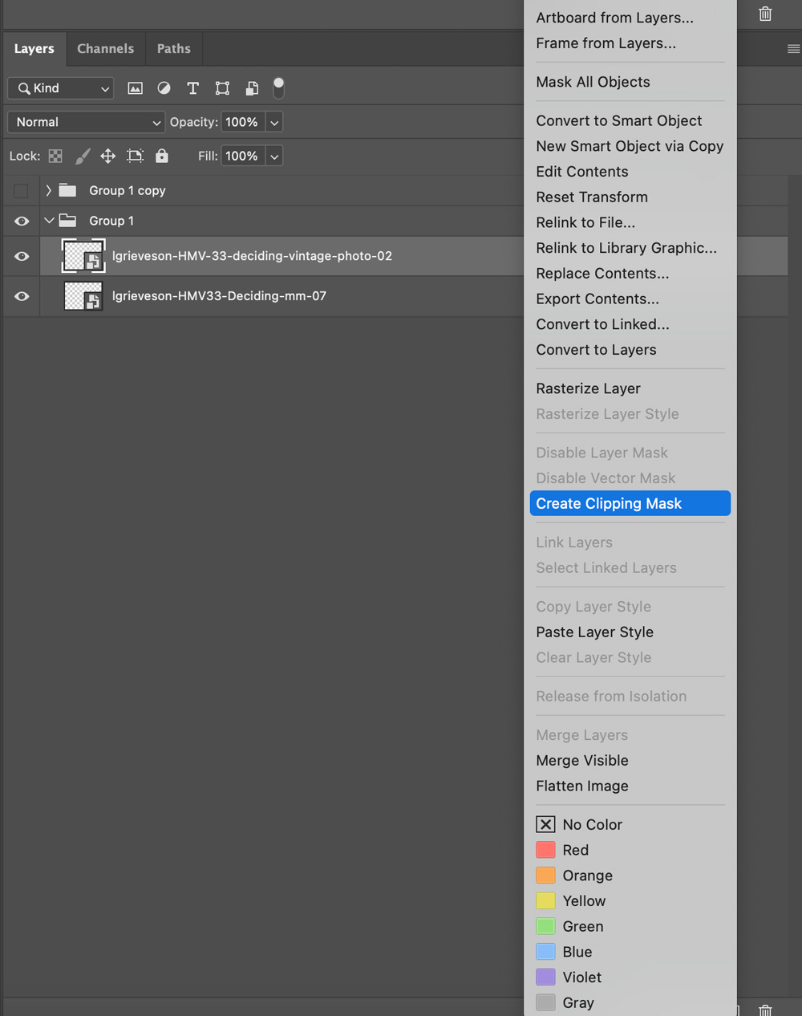Lock artboard nesting icon
The image size is (802, 1016).
coord(136,156)
